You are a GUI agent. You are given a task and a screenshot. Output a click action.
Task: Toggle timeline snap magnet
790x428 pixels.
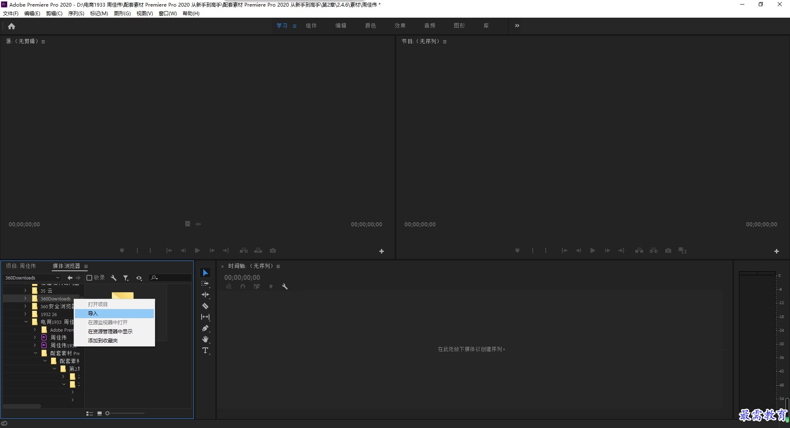pyautogui.click(x=243, y=286)
